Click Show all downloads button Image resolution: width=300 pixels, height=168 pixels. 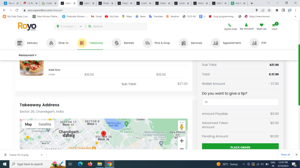285,155
